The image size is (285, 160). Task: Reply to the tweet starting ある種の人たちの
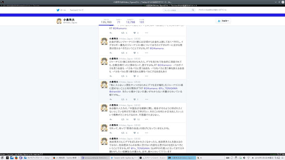tap(111, 120)
